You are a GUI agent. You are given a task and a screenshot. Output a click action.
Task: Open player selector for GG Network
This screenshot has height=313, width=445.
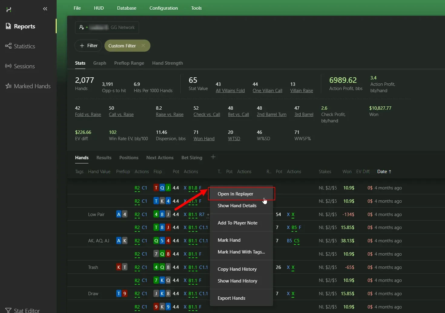click(107, 27)
